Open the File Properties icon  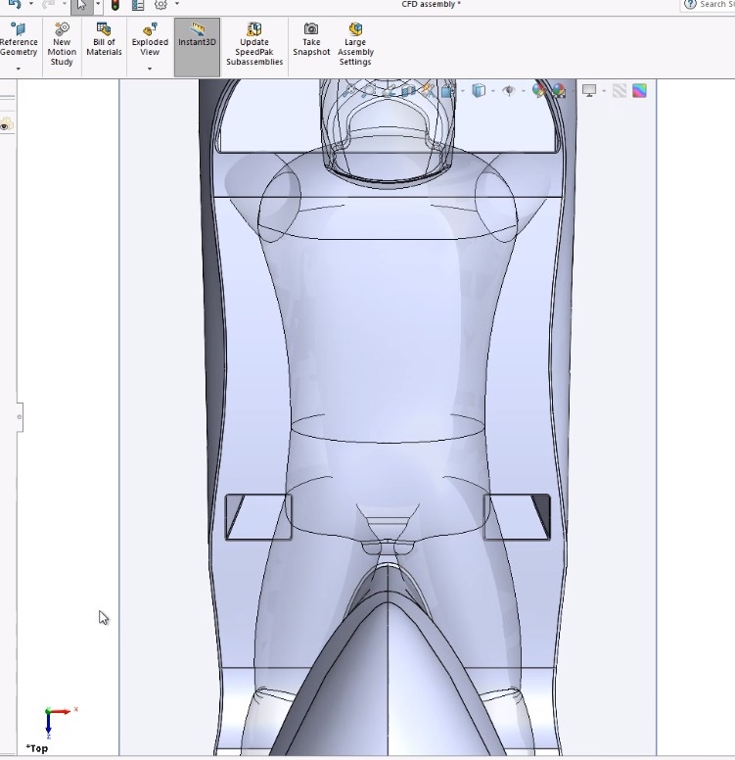(x=138, y=5)
